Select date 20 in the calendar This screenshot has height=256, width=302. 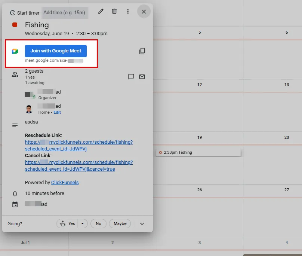(x=287, y=137)
